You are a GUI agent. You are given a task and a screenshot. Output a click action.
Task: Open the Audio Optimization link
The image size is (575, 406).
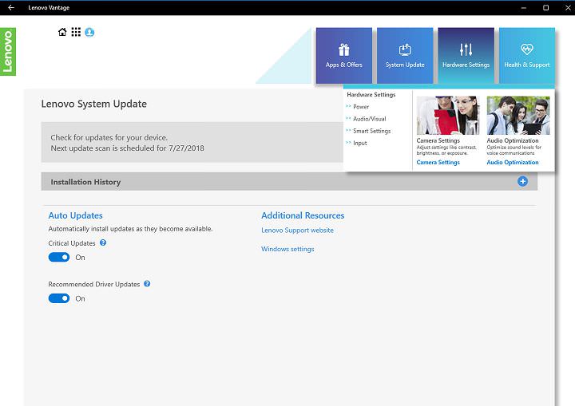513,163
